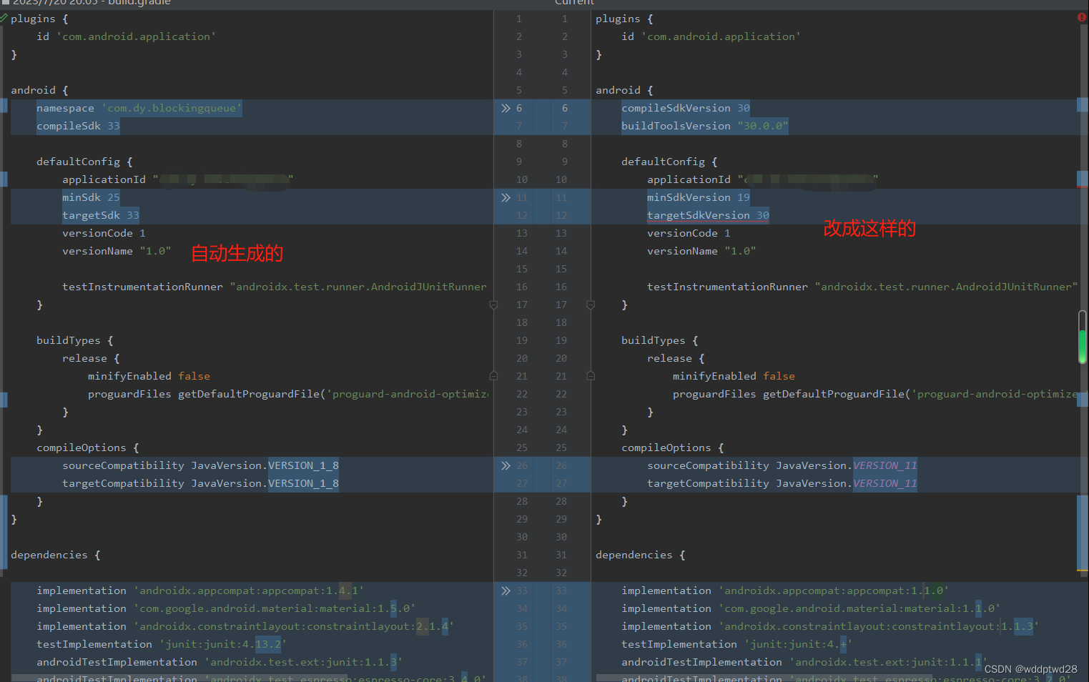
Task: Click proguardFiles line in right pane
Action: point(874,394)
